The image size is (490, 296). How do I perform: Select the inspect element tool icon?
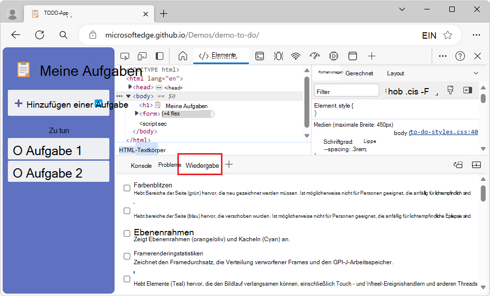(125, 56)
